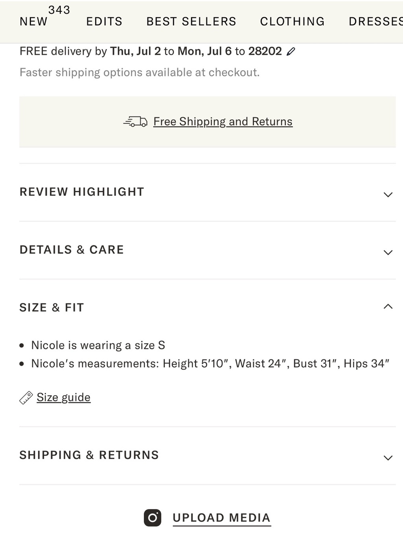This screenshot has width=403, height=537.
Task: Click the DETAILS & CARE section heading
Action: pos(72,250)
